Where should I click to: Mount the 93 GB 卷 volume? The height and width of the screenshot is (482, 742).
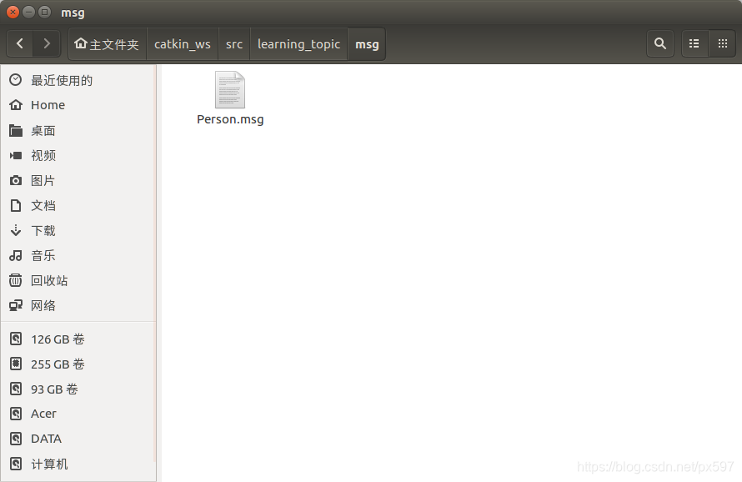[x=78, y=389]
